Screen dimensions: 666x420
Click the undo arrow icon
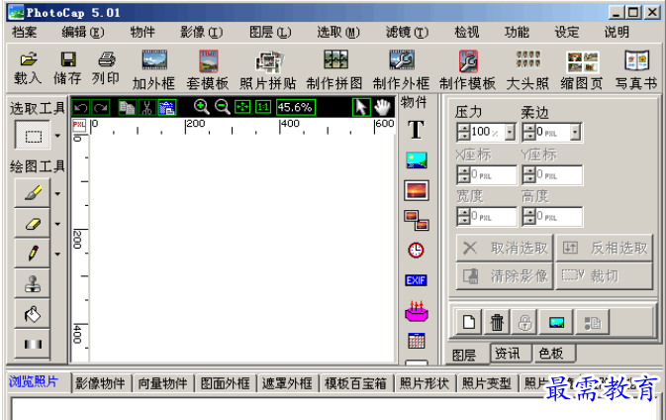coord(81,107)
